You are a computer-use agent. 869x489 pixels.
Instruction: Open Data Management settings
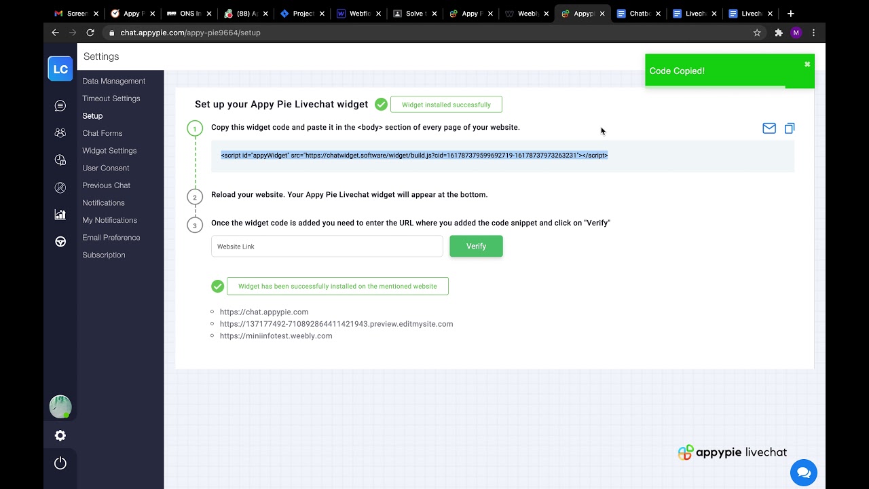[x=114, y=81]
